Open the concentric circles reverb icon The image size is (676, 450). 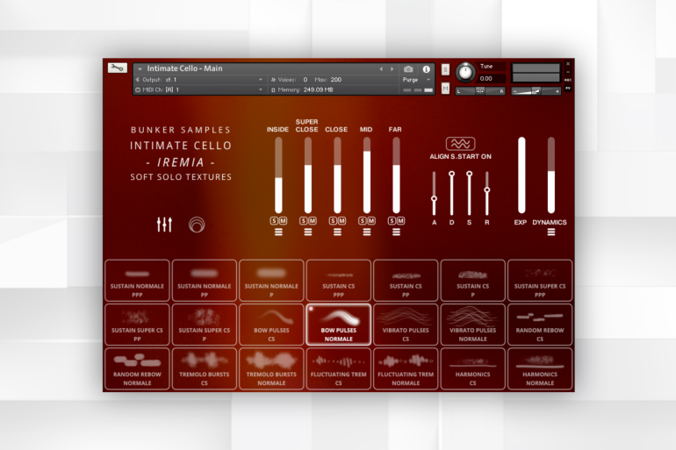tap(197, 225)
